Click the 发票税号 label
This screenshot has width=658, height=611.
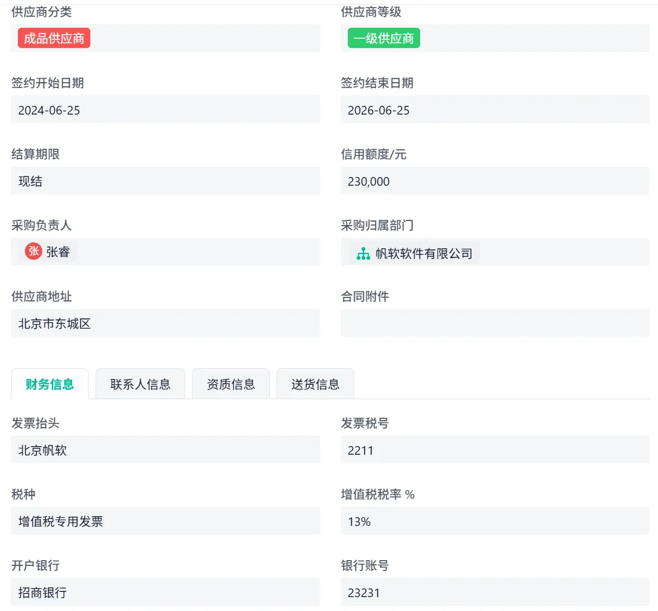coord(365,423)
